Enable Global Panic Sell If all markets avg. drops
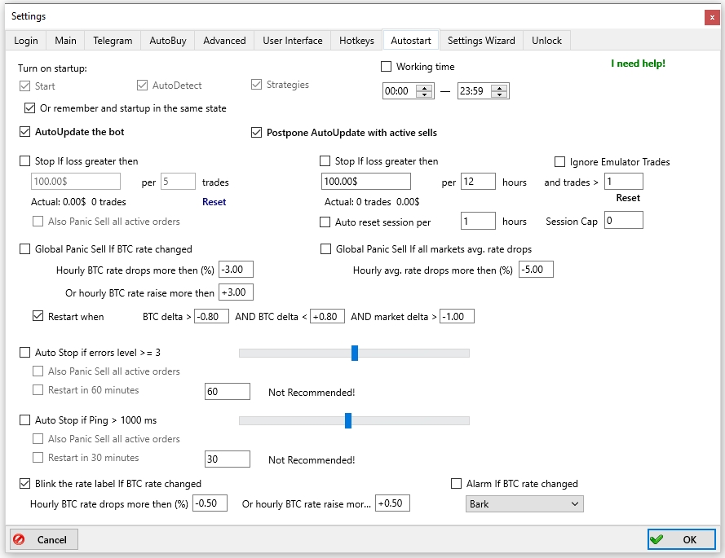This screenshot has height=558, width=725. [x=326, y=249]
